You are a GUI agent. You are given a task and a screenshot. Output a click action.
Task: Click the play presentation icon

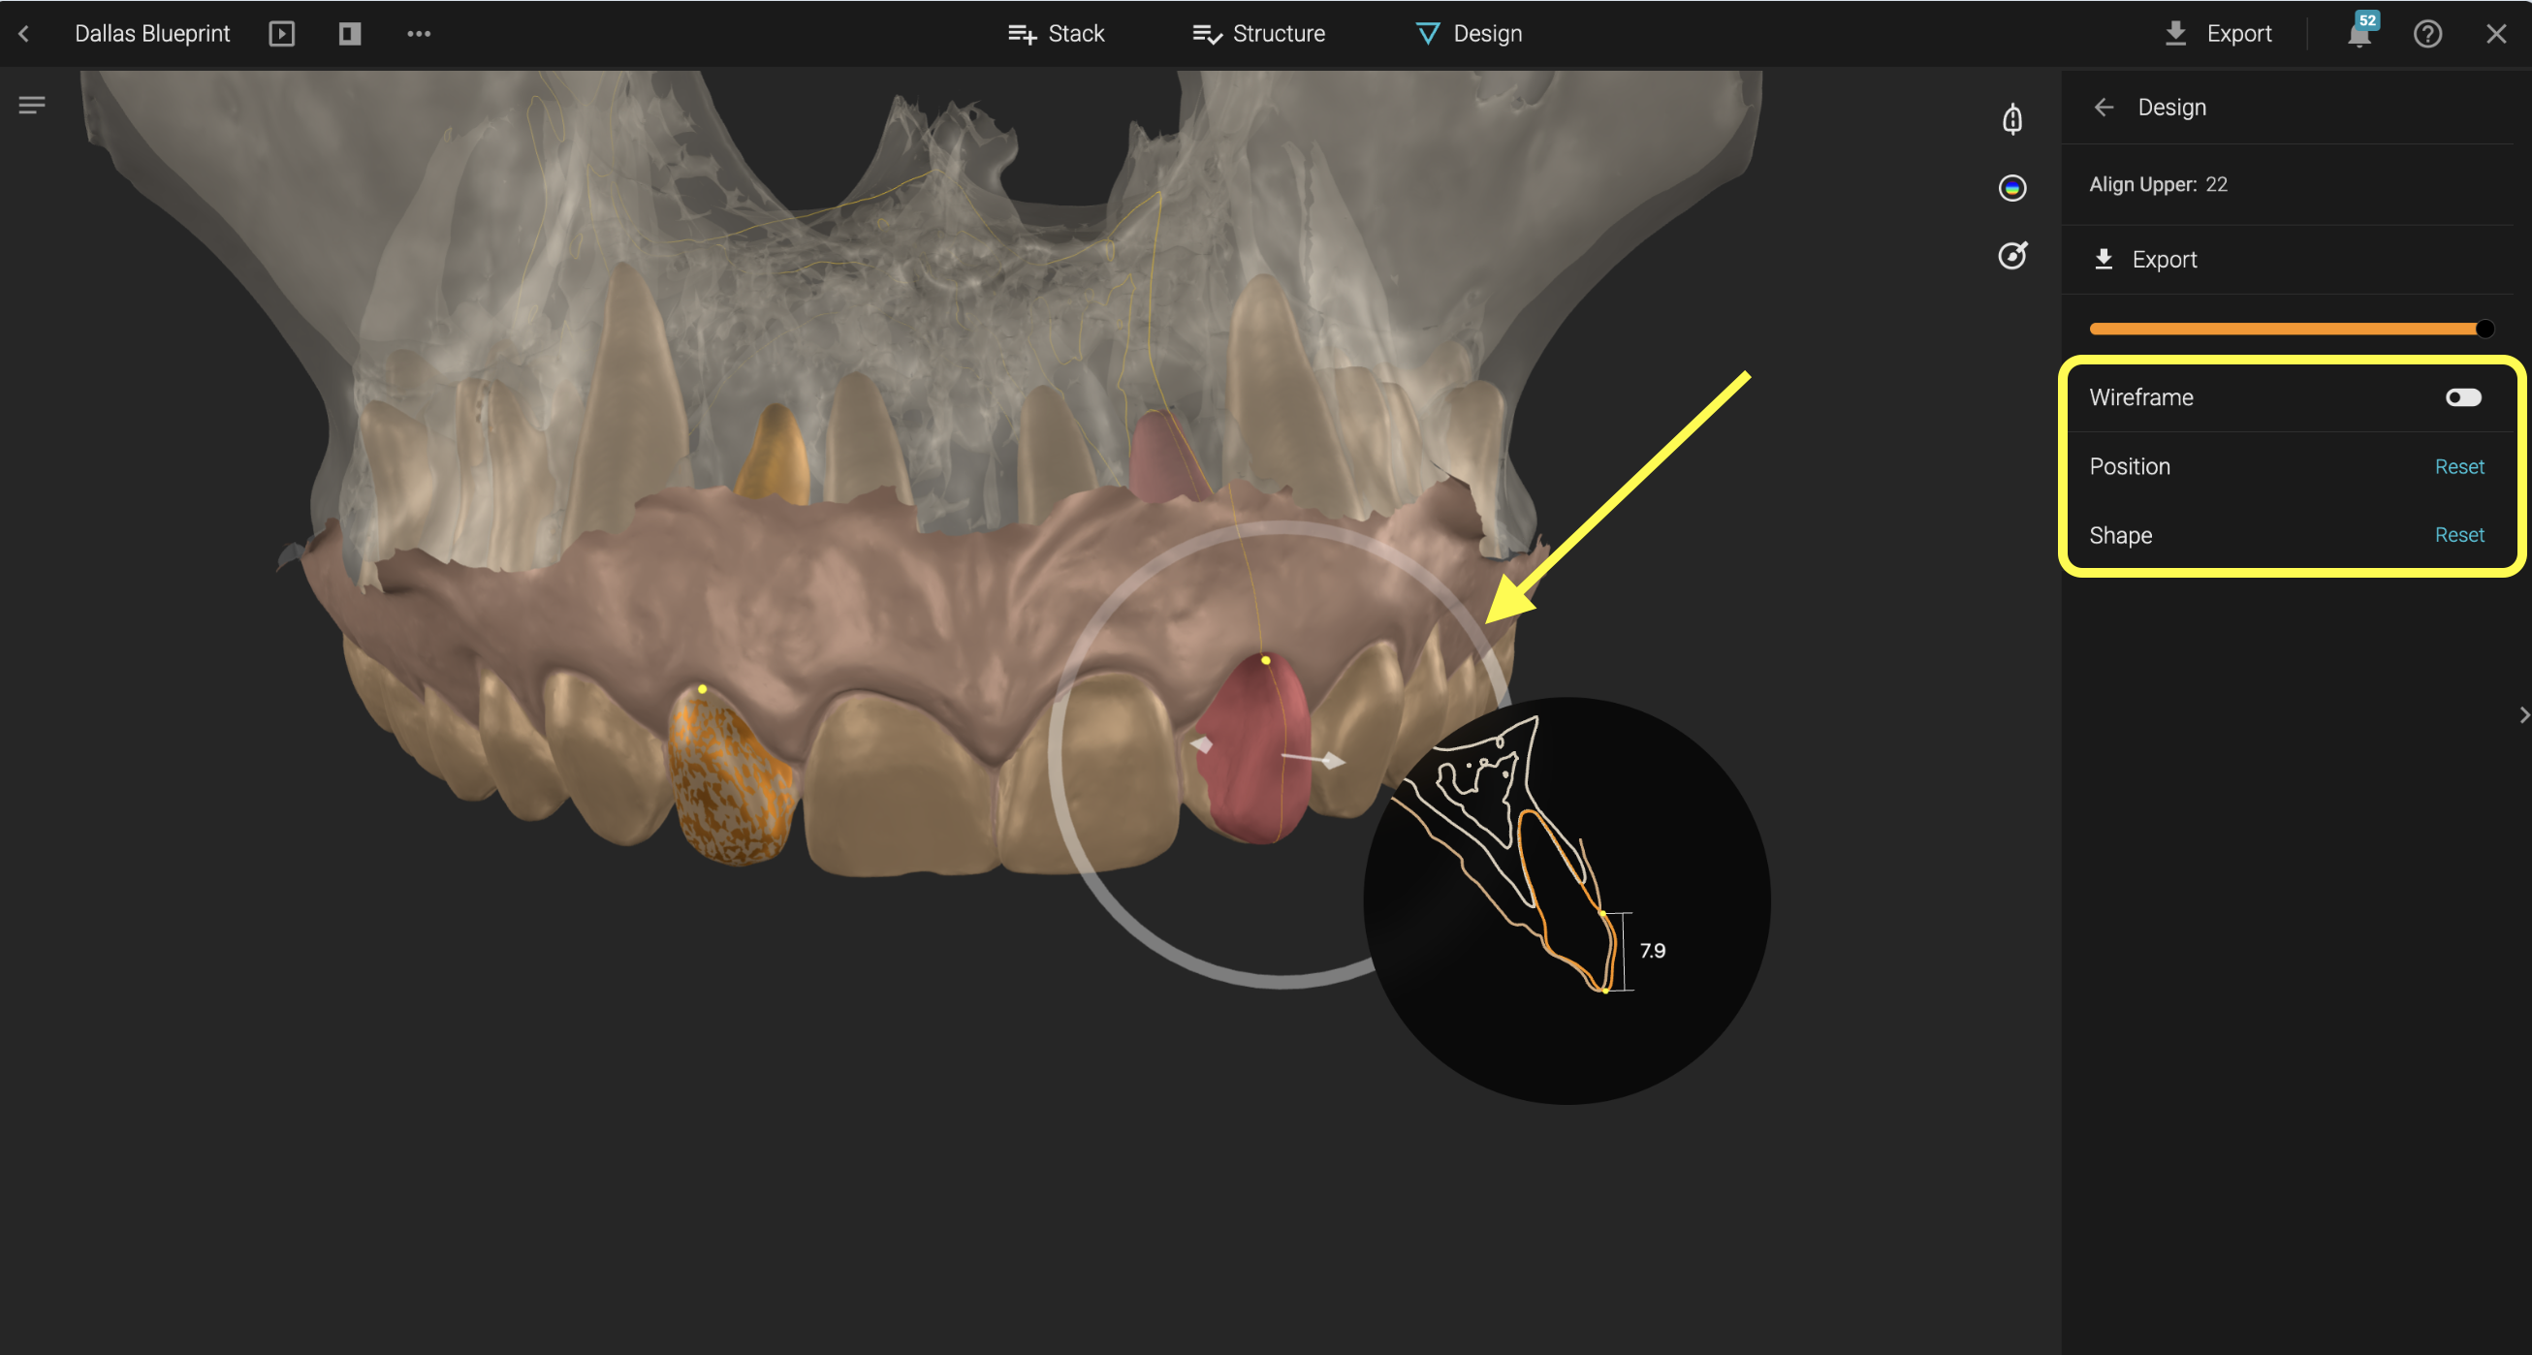[x=281, y=33]
